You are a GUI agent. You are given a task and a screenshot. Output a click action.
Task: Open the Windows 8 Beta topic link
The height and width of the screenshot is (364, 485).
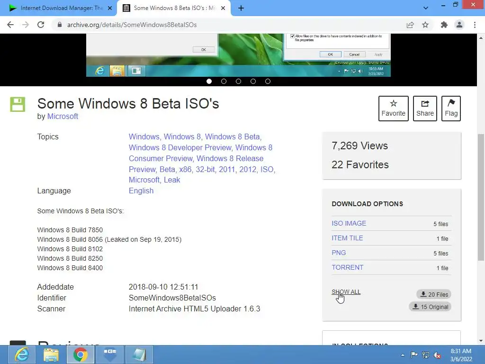(232, 137)
